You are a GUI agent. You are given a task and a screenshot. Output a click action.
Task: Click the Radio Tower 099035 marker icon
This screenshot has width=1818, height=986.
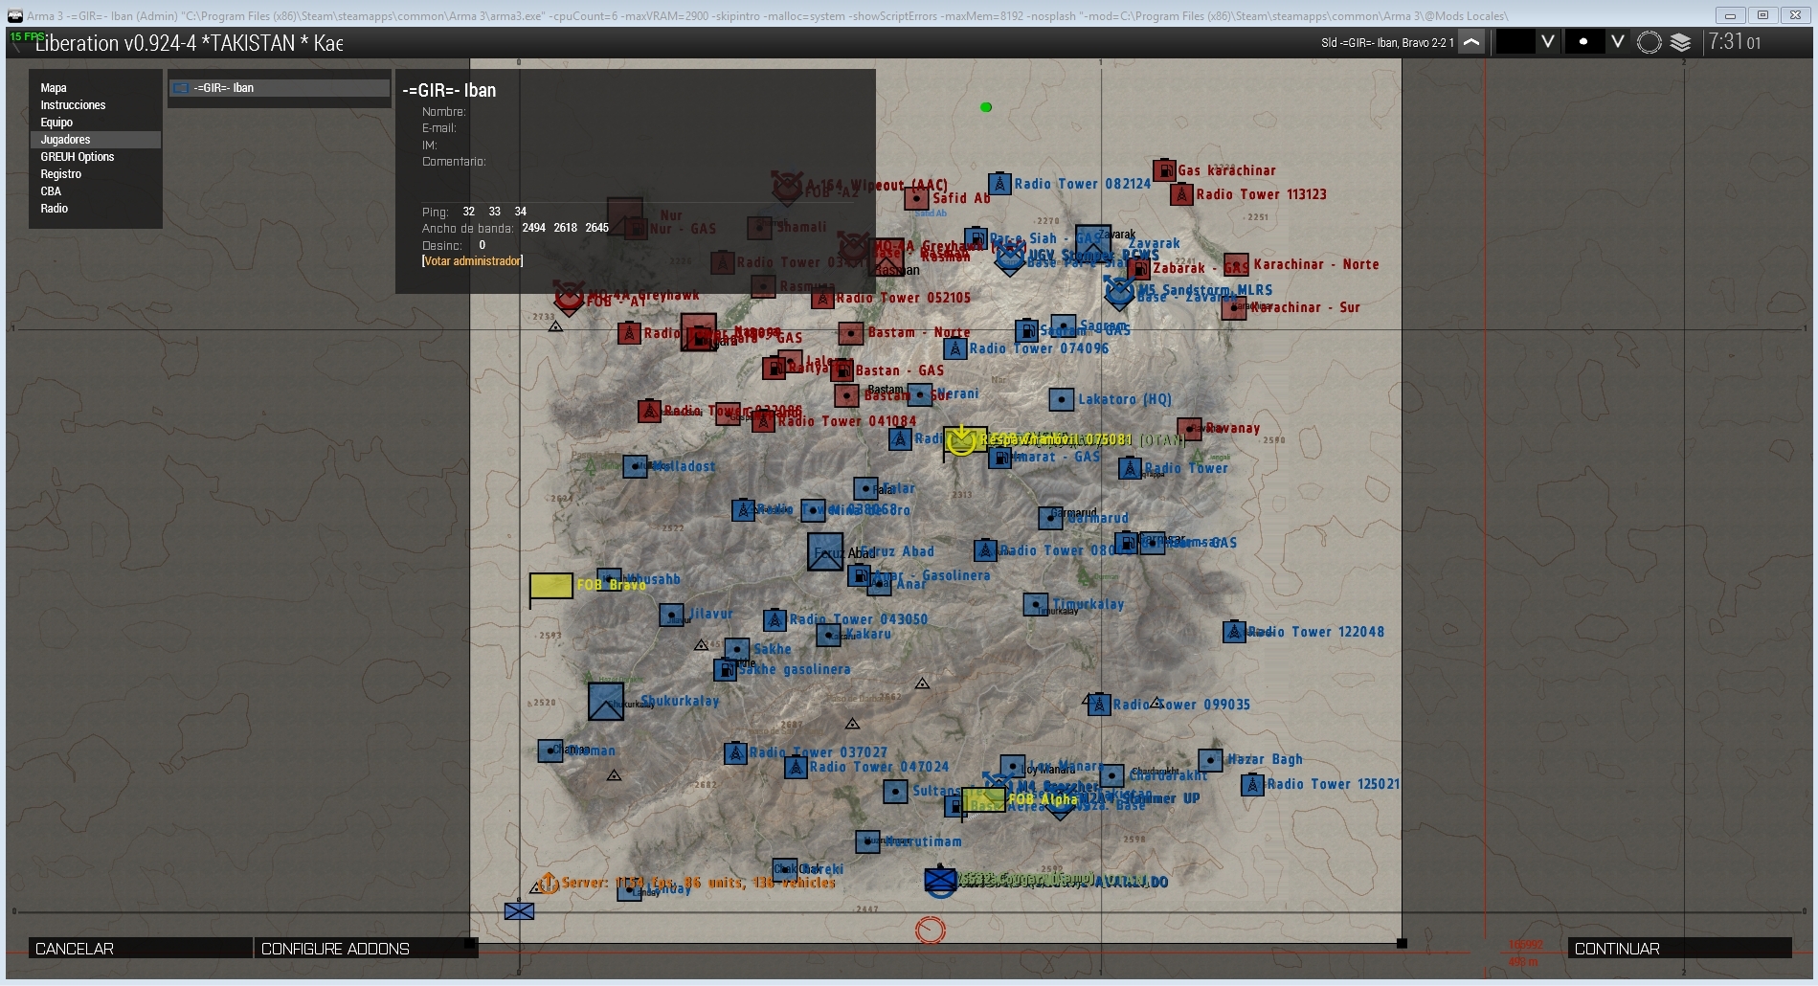click(1099, 705)
